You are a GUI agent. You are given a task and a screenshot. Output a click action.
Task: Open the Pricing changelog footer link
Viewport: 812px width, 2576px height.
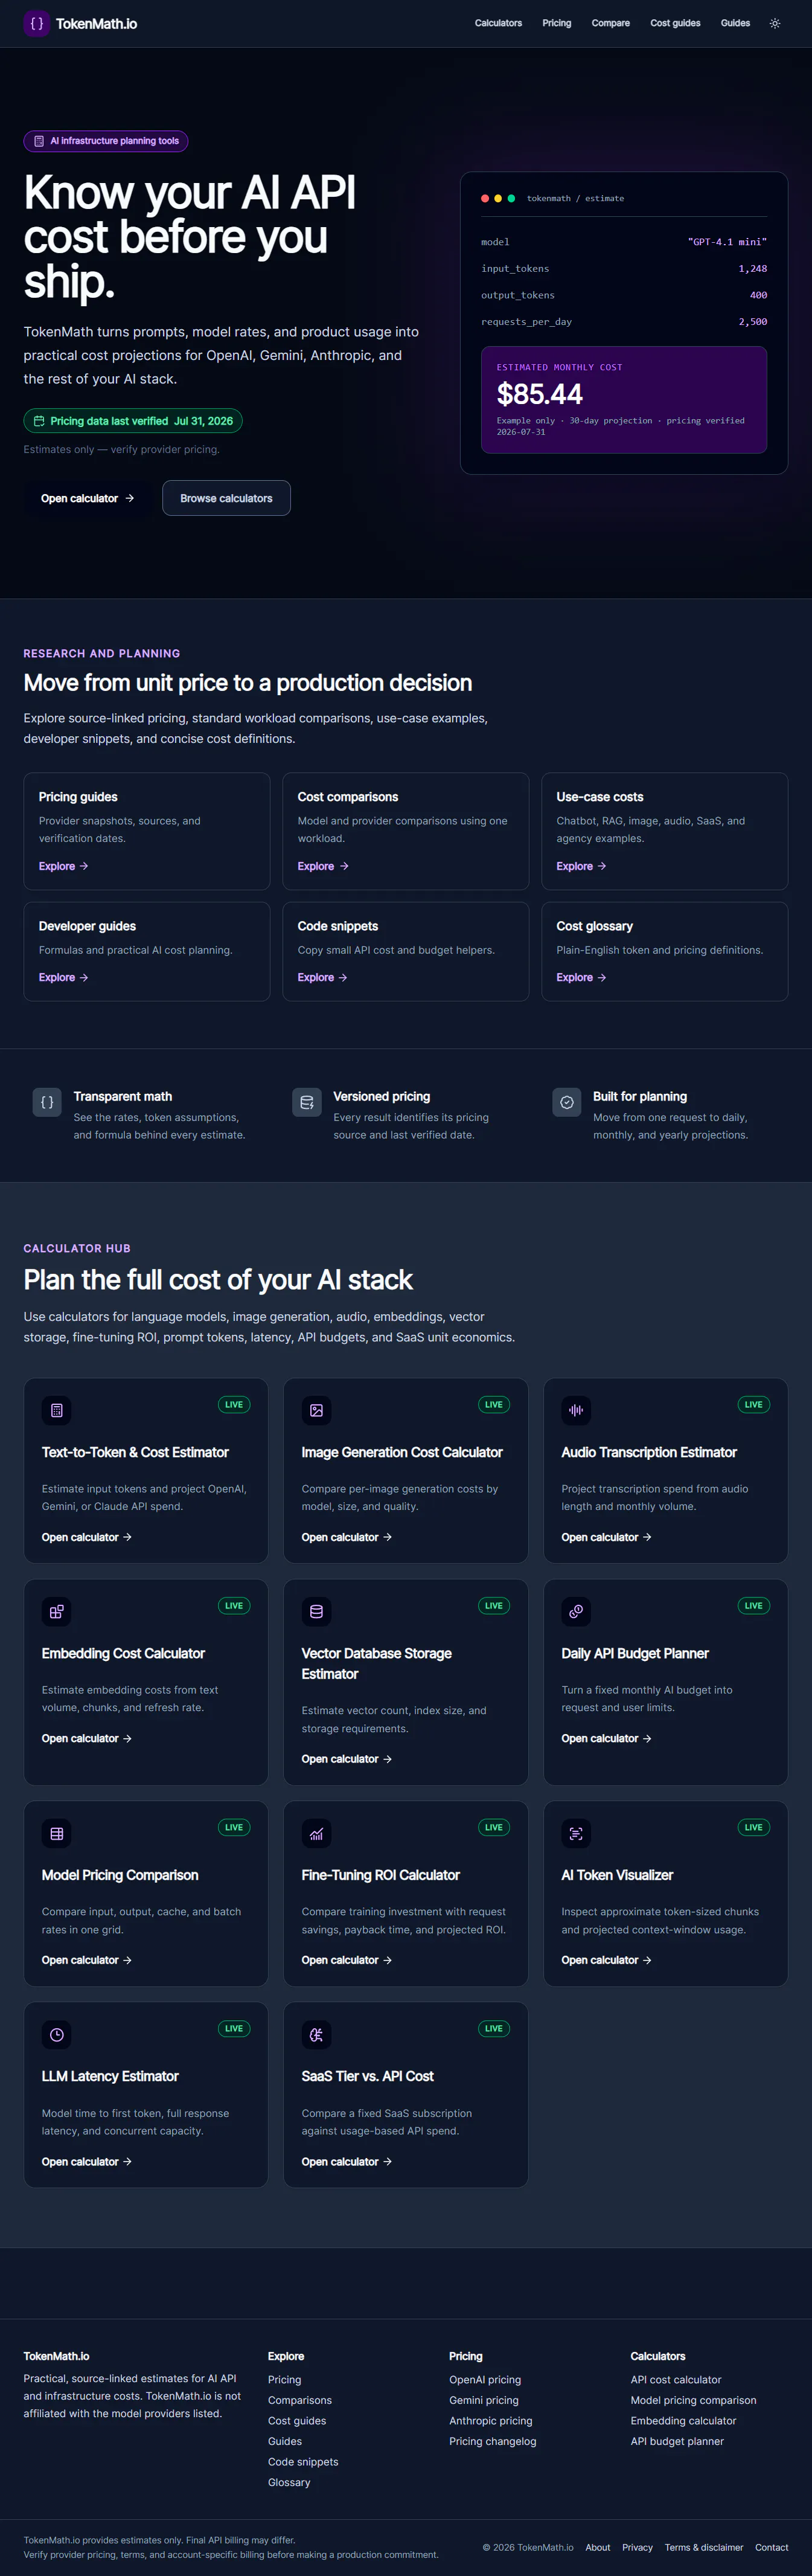[492, 2441]
